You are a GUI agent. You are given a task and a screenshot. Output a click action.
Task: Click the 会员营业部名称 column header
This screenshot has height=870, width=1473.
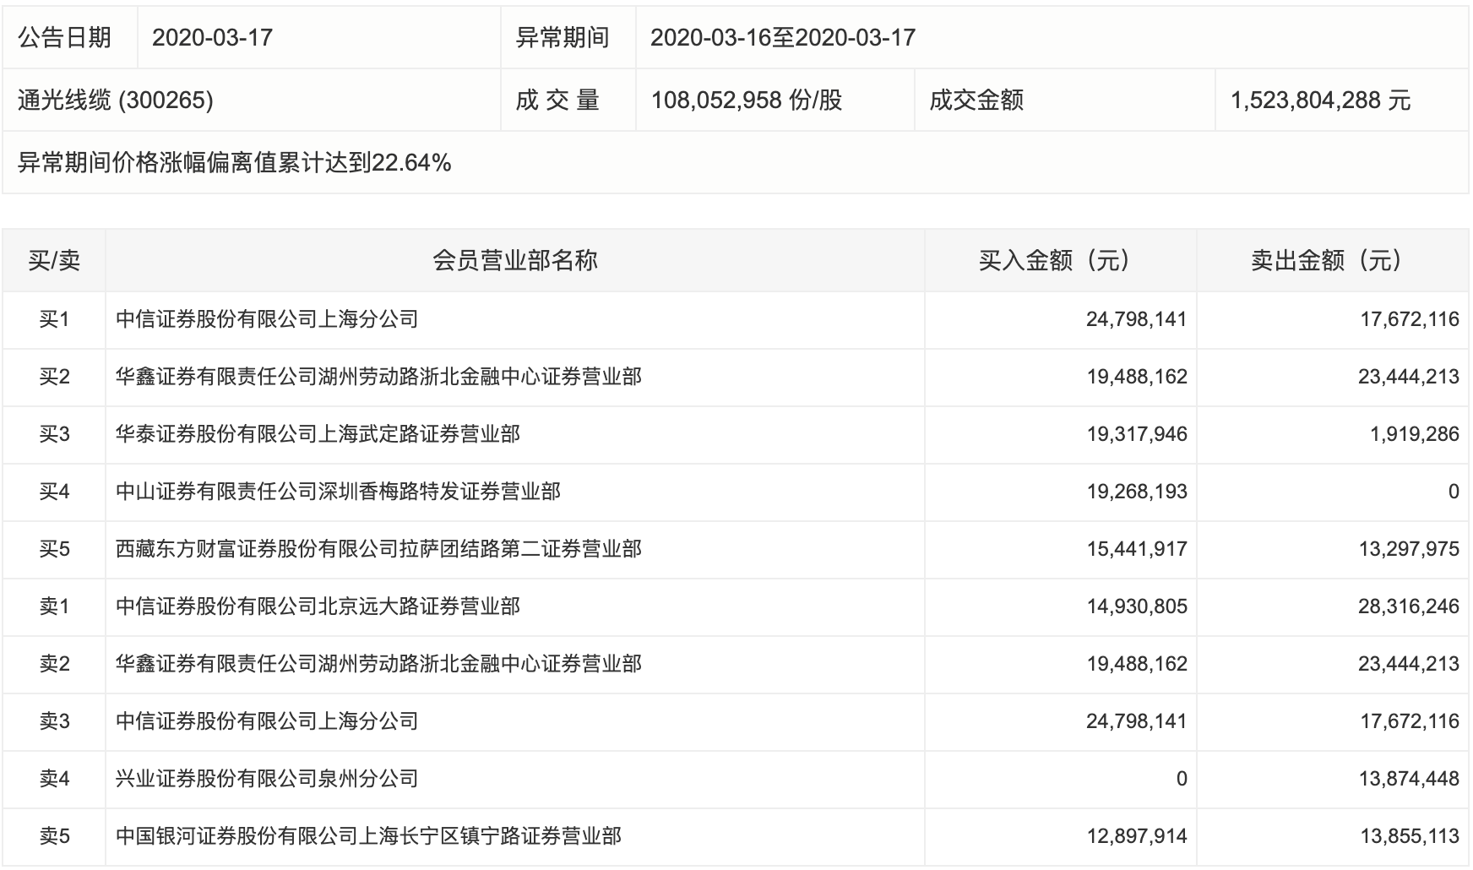coord(514,260)
